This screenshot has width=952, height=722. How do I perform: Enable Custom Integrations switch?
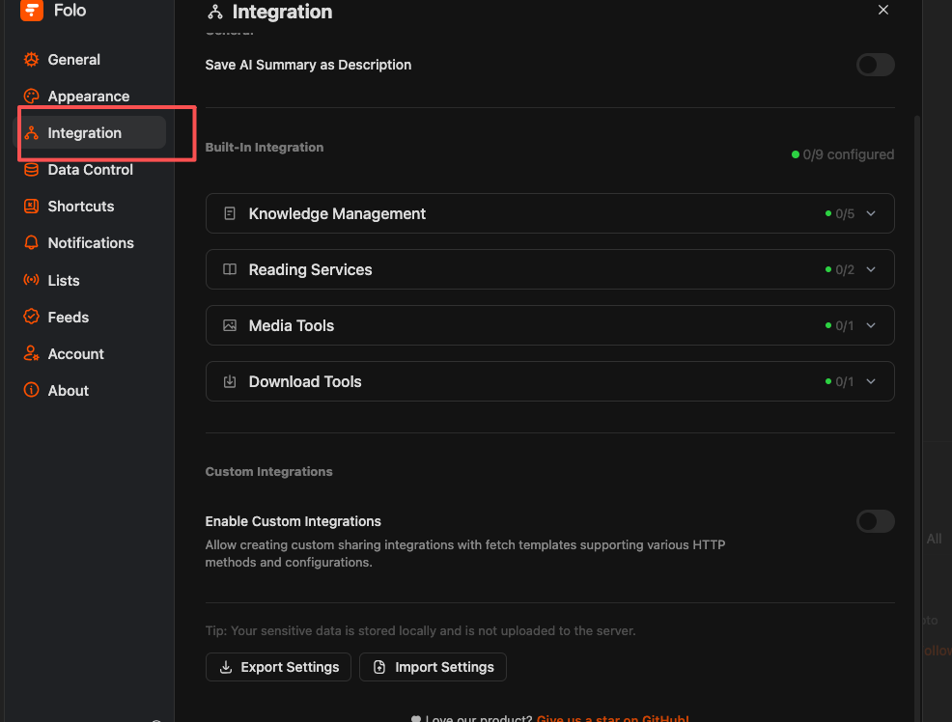click(875, 521)
